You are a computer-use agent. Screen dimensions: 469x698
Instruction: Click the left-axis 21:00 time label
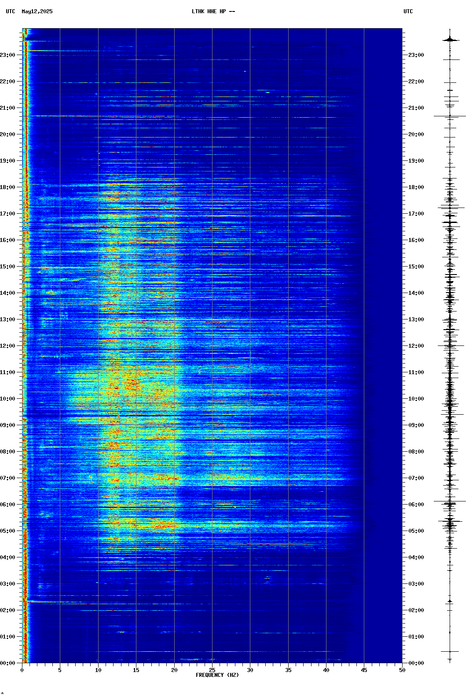pos(7,108)
